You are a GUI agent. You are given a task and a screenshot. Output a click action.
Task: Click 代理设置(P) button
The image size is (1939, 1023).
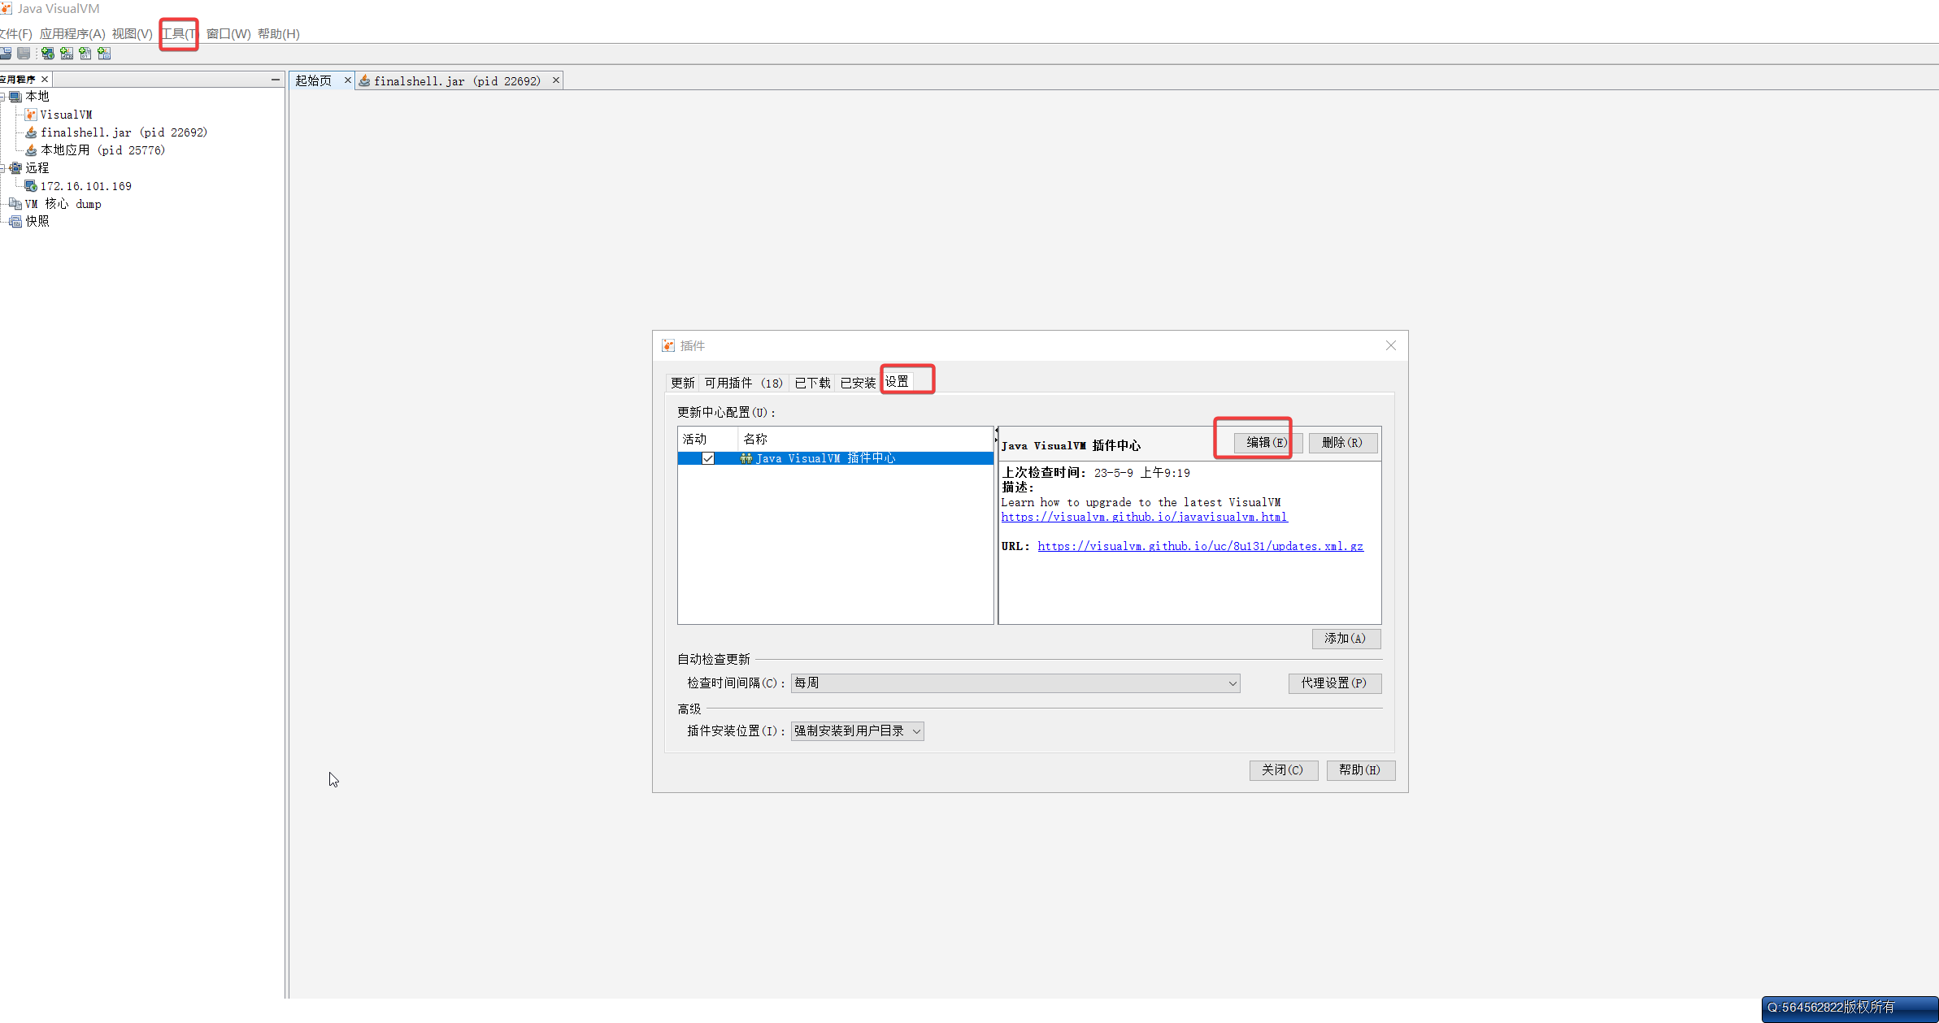pos(1334,683)
